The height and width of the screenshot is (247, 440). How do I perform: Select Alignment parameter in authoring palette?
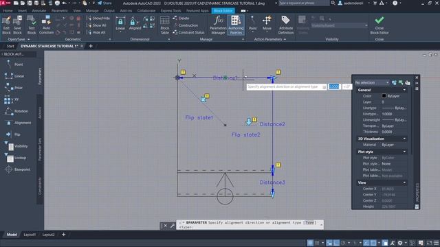click(18, 123)
